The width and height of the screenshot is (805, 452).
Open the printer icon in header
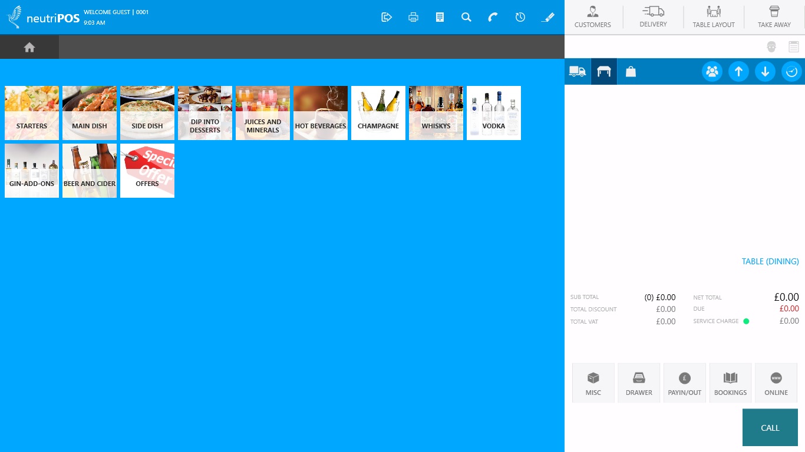click(x=413, y=17)
